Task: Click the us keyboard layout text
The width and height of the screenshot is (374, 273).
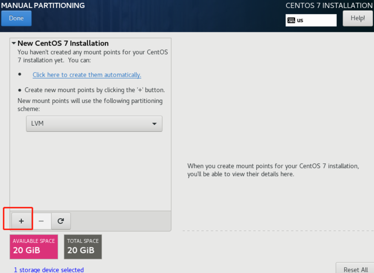Action: tap(300, 20)
